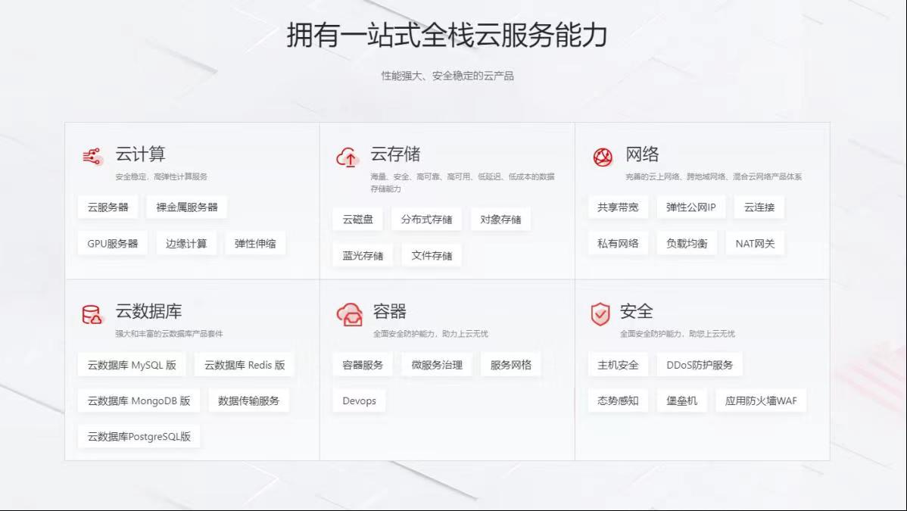Click the security (安全) shield icon
The height and width of the screenshot is (511, 907).
(x=600, y=313)
